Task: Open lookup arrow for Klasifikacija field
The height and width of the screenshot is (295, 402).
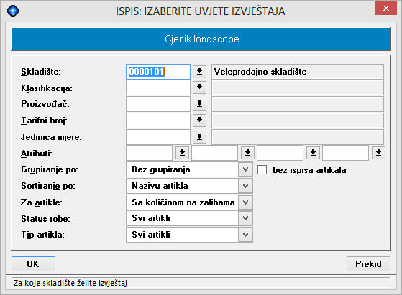Action: coord(199,88)
